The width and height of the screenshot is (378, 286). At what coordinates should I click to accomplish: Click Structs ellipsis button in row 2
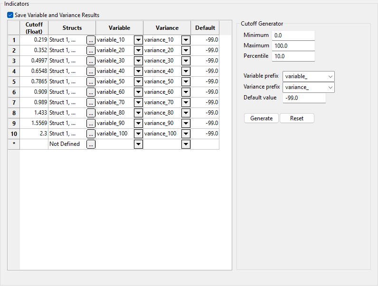(x=91, y=50)
